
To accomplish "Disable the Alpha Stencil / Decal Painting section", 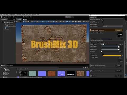I will (119, 30).
